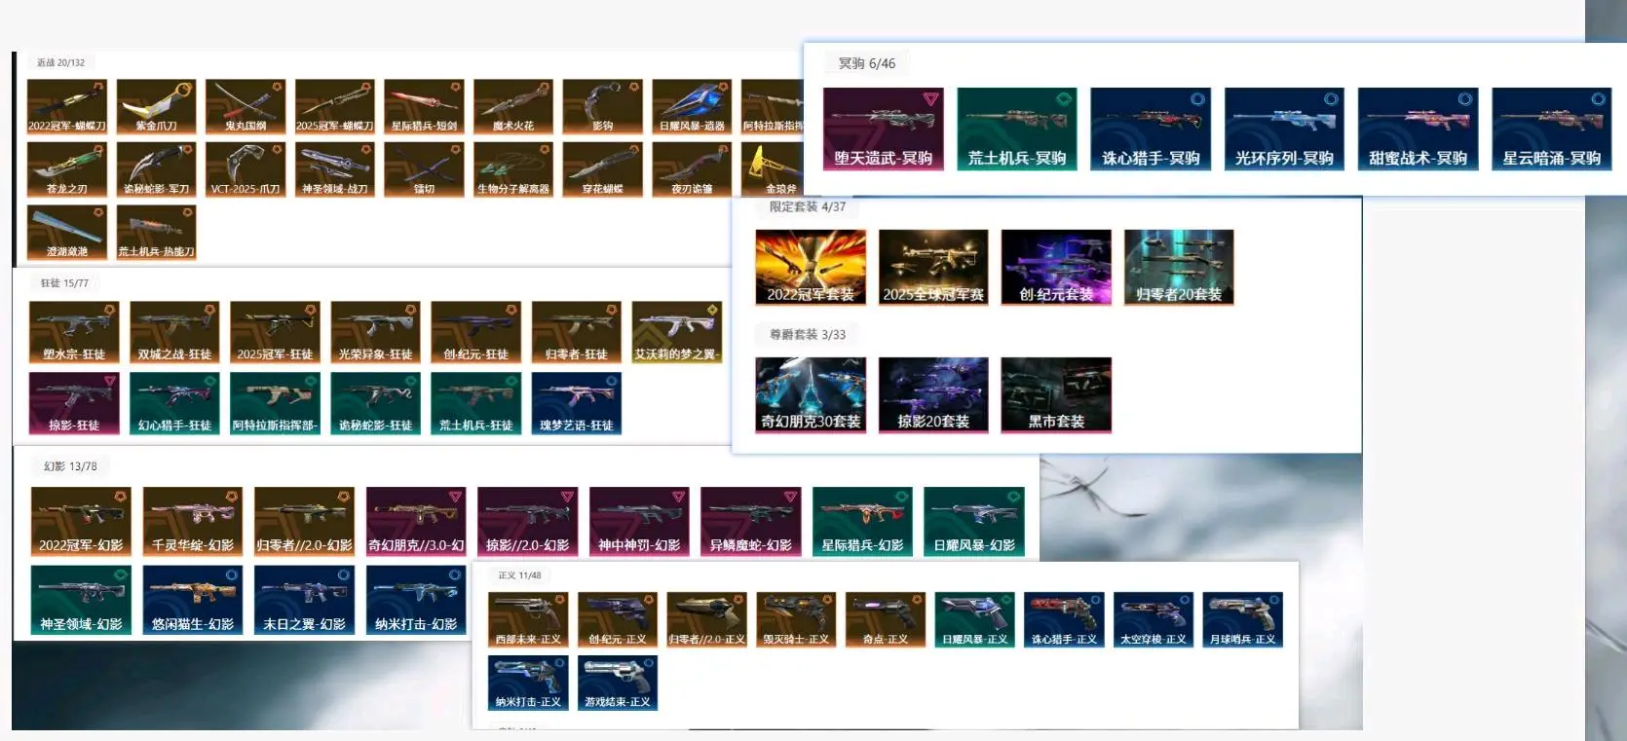The image size is (1627, 741).
Task: Click the 冥驹 6/46 category label
Action: tap(866, 63)
